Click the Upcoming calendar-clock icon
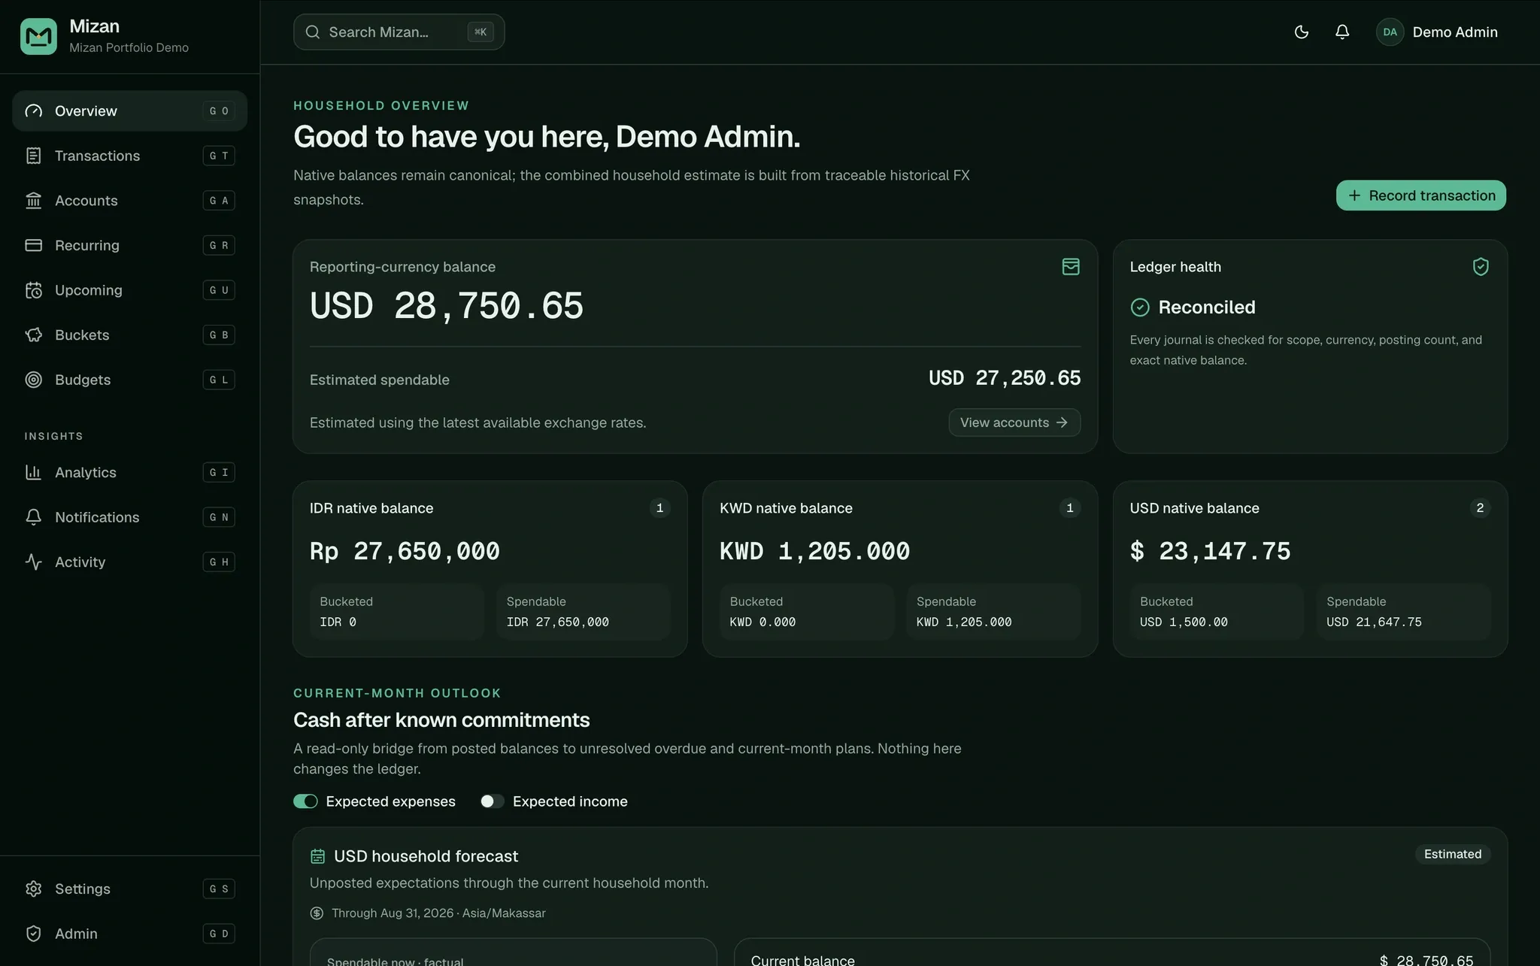 point(34,290)
